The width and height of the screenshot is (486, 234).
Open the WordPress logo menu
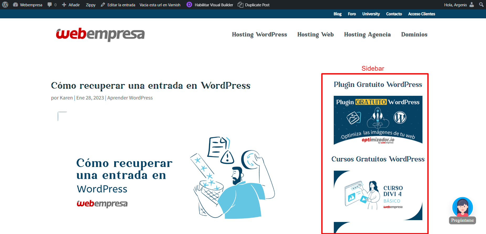pyautogui.click(x=5, y=5)
